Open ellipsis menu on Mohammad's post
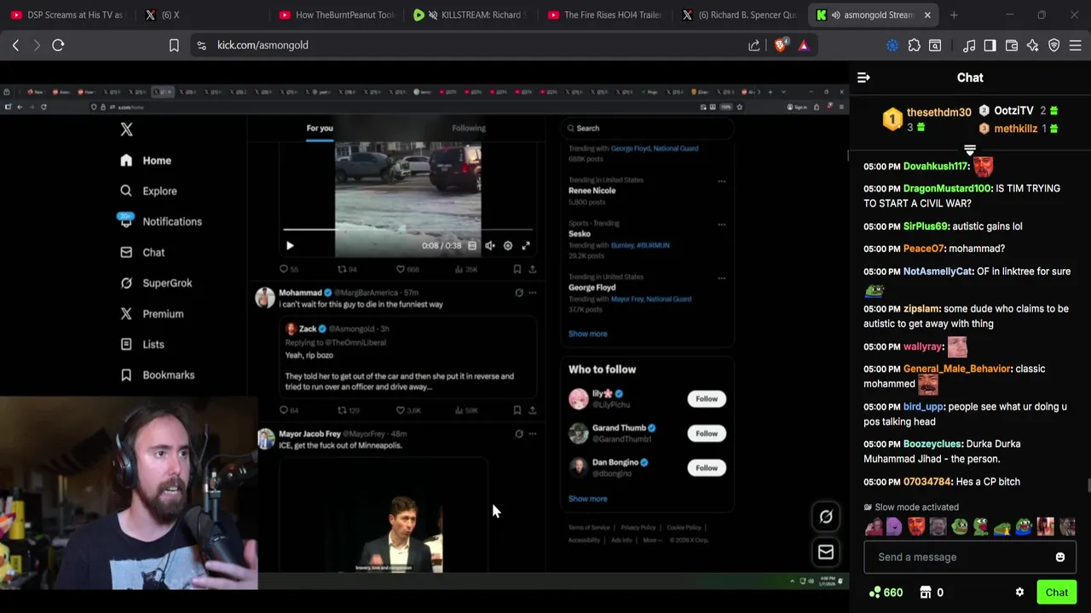This screenshot has height=613, width=1091. pyautogui.click(x=533, y=293)
